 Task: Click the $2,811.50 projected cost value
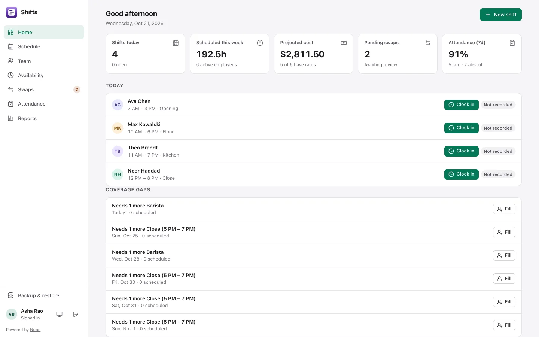pos(302,54)
